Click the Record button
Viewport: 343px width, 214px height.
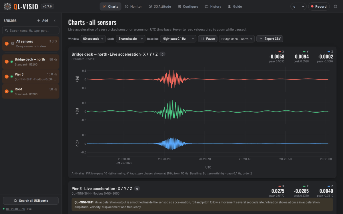(x=319, y=7)
